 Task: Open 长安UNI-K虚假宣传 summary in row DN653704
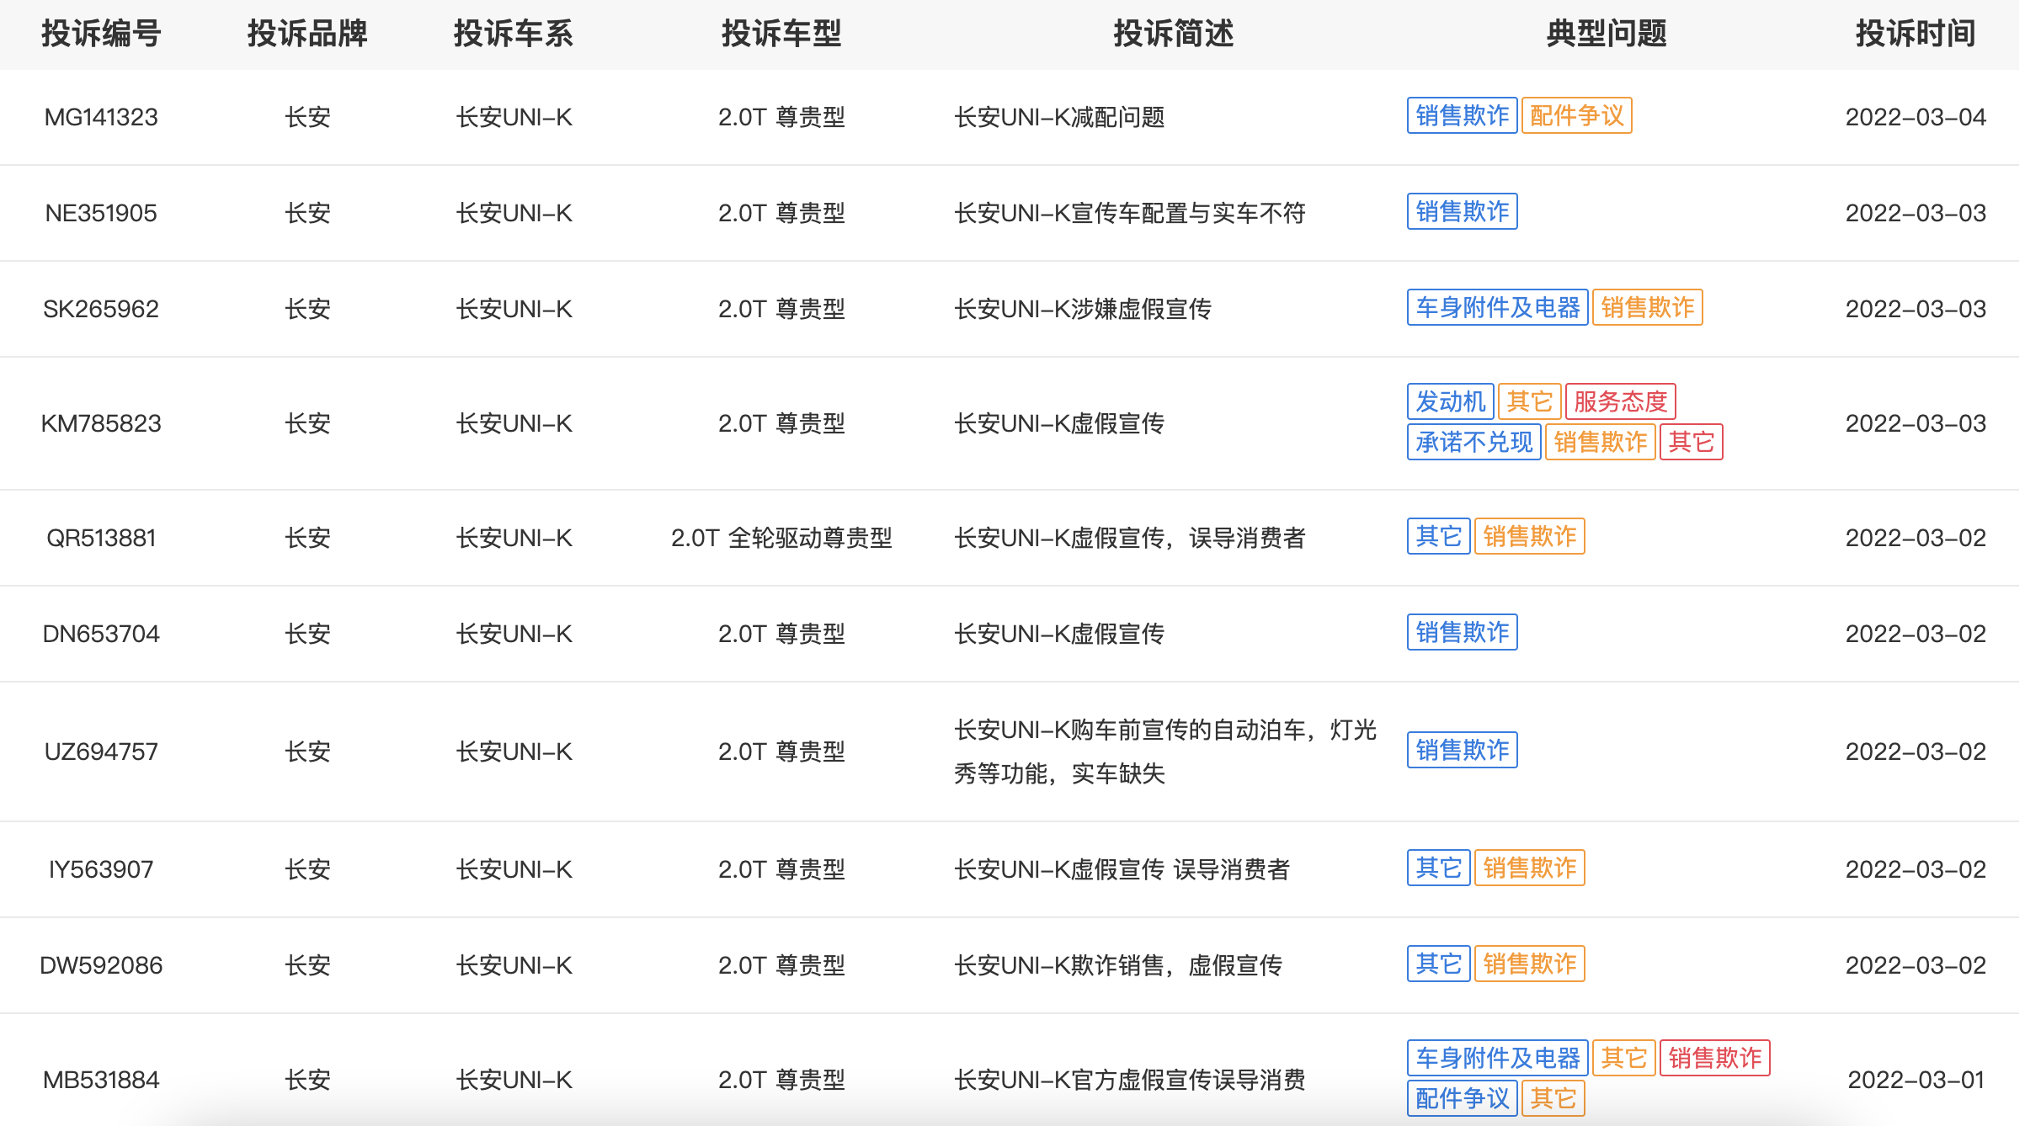pos(1059,634)
